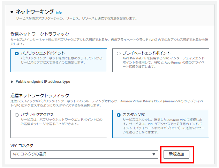Click the パブリックアクセス card description text
The height and width of the screenshot is (168, 219).
62,122
